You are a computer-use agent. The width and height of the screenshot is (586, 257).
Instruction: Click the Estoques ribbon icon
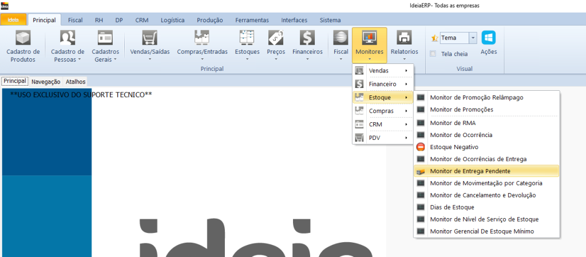[247, 38]
